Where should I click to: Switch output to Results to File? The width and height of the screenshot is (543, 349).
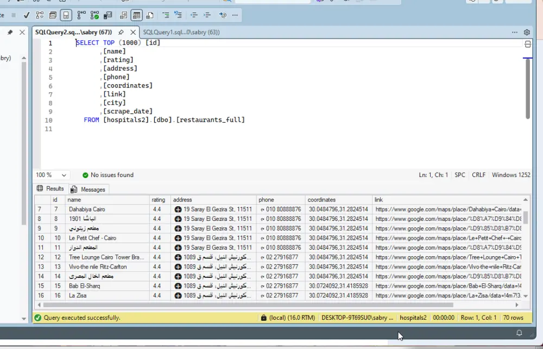click(150, 15)
